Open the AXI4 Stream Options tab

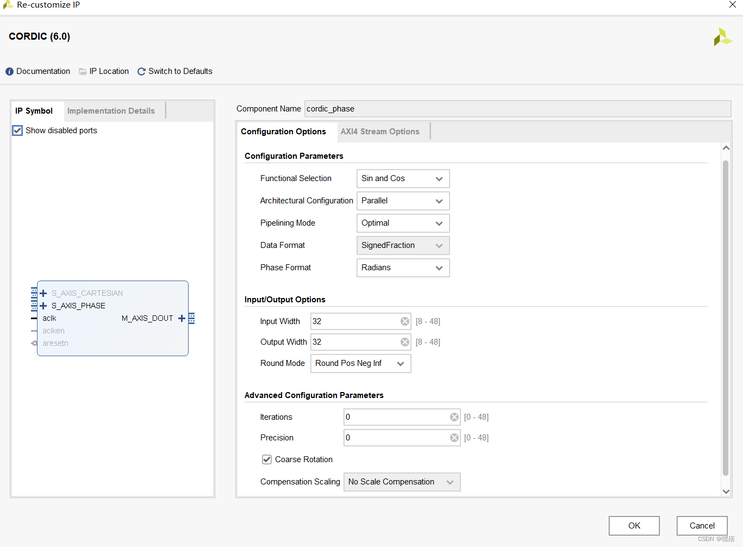tap(380, 131)
